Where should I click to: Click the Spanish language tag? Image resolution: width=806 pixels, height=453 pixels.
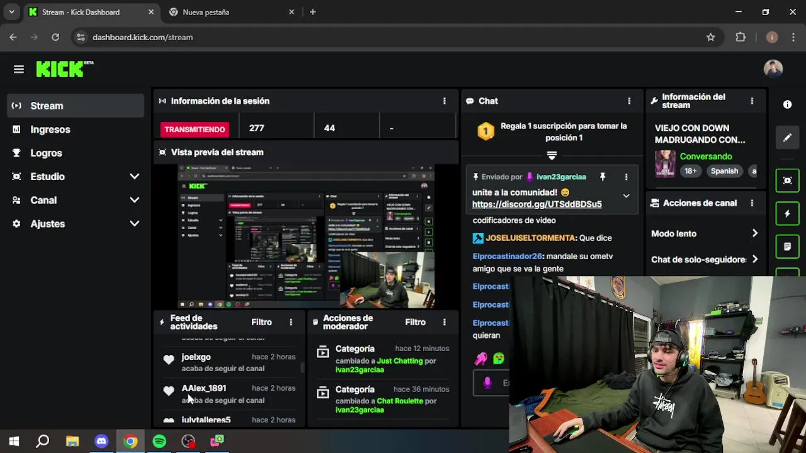point(724,171)
